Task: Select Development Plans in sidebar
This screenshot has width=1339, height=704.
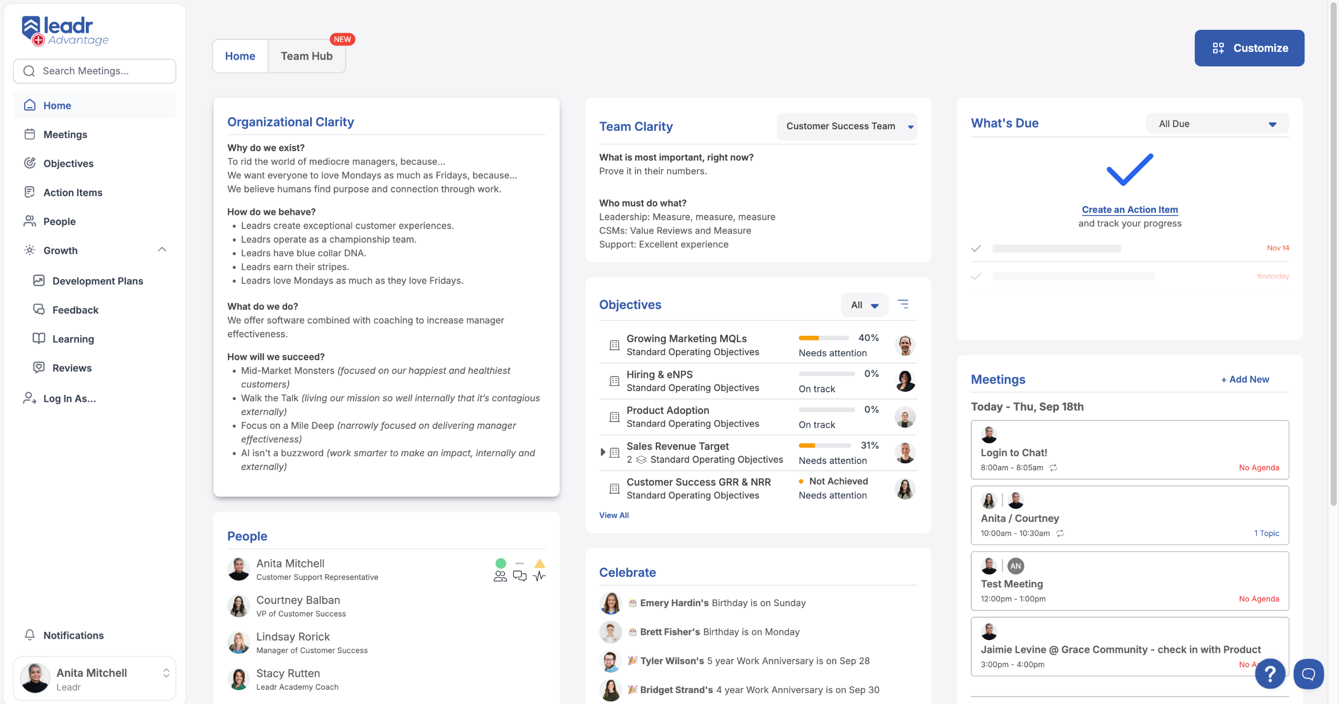Action: click(x=97, y=281)
